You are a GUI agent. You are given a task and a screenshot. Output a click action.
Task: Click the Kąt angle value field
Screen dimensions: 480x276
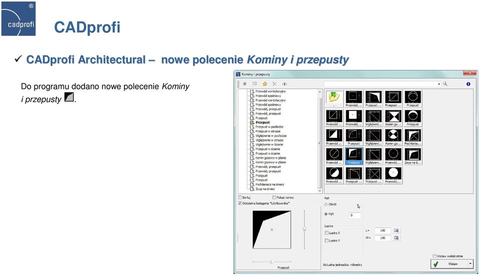pyautogui.click(x=355, y=215)
